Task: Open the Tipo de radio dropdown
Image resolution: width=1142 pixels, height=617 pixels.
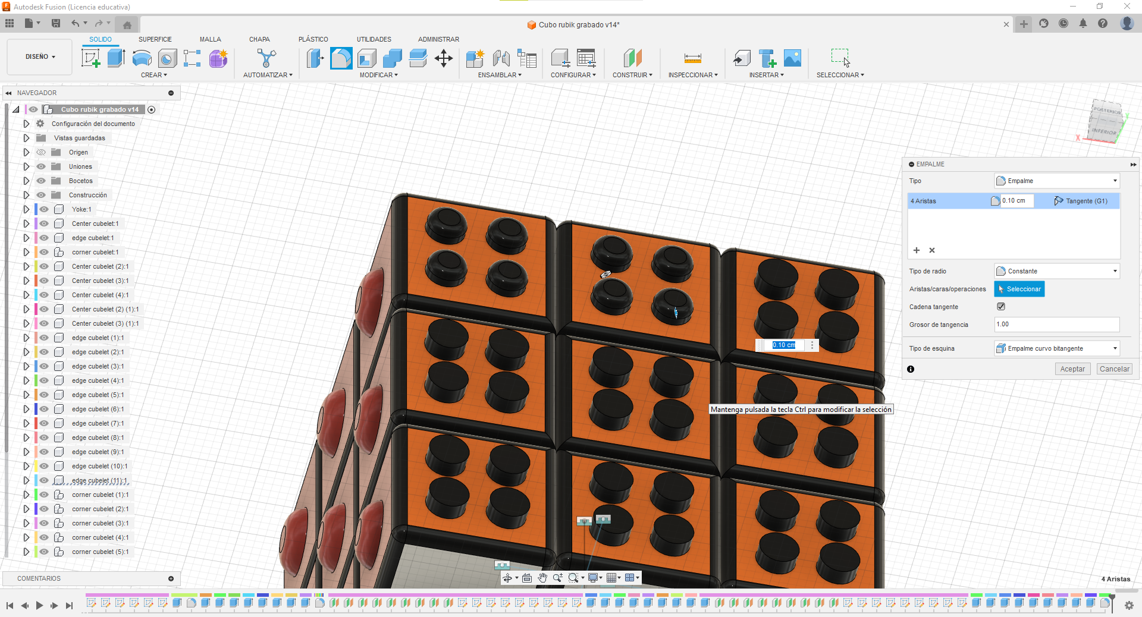Action: click(x=1057, y=271)
